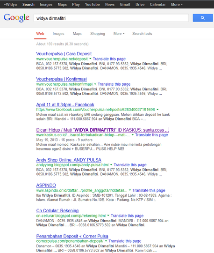The image size is (214, 253).
Task: Open Calendar from the top bar
Action: tap(157, 5)
